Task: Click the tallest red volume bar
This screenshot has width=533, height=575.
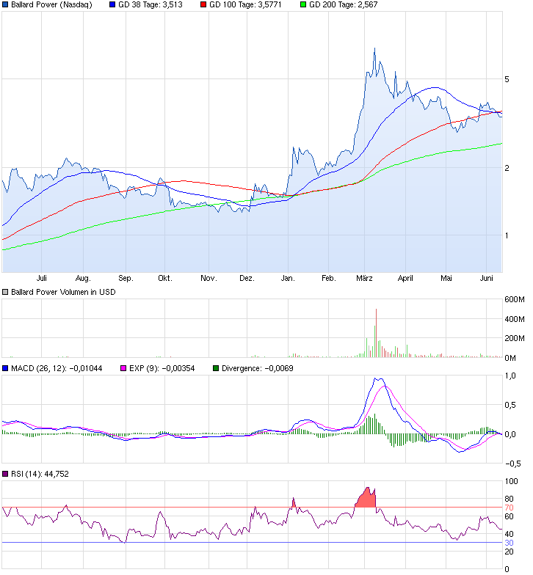Action: pos(376,333)
